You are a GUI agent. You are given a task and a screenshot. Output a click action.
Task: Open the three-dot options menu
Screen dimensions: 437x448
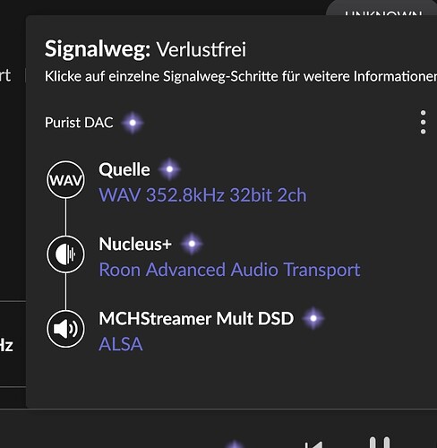tap(423, 123)
